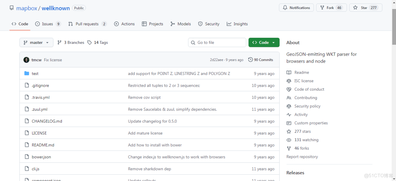Click the file icon next to bower.json
The image size is (396, 181).
pos(27,157)
